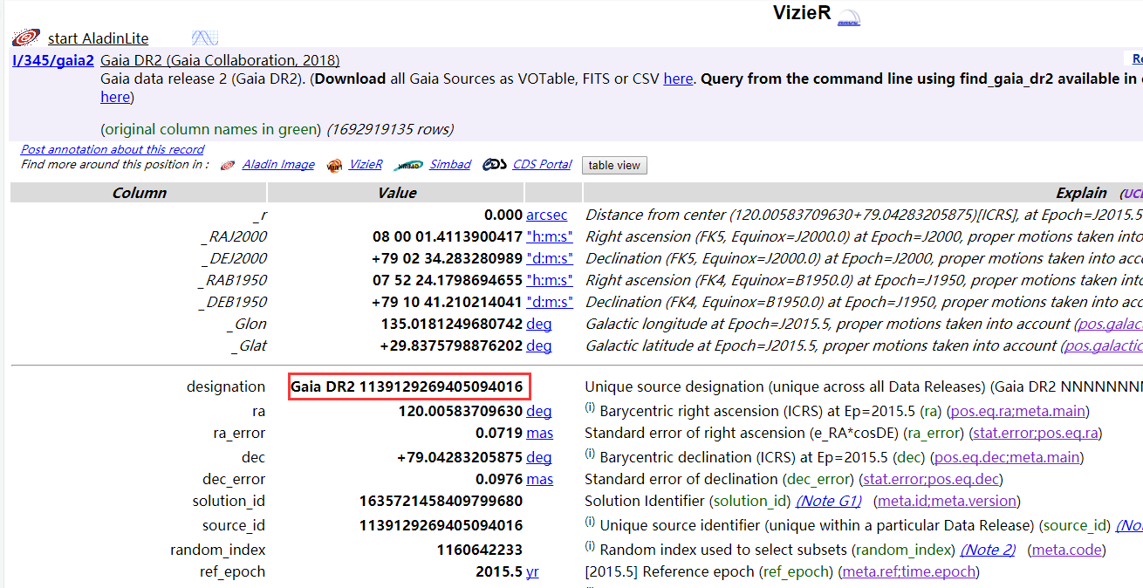Click the info icon in the source_id row
1143x588 pixels.
[x=590, y=523]
